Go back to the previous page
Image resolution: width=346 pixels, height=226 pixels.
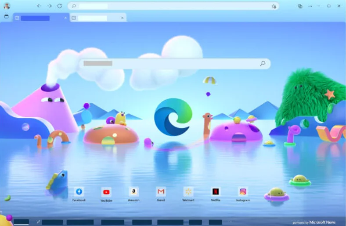[39, 6]
